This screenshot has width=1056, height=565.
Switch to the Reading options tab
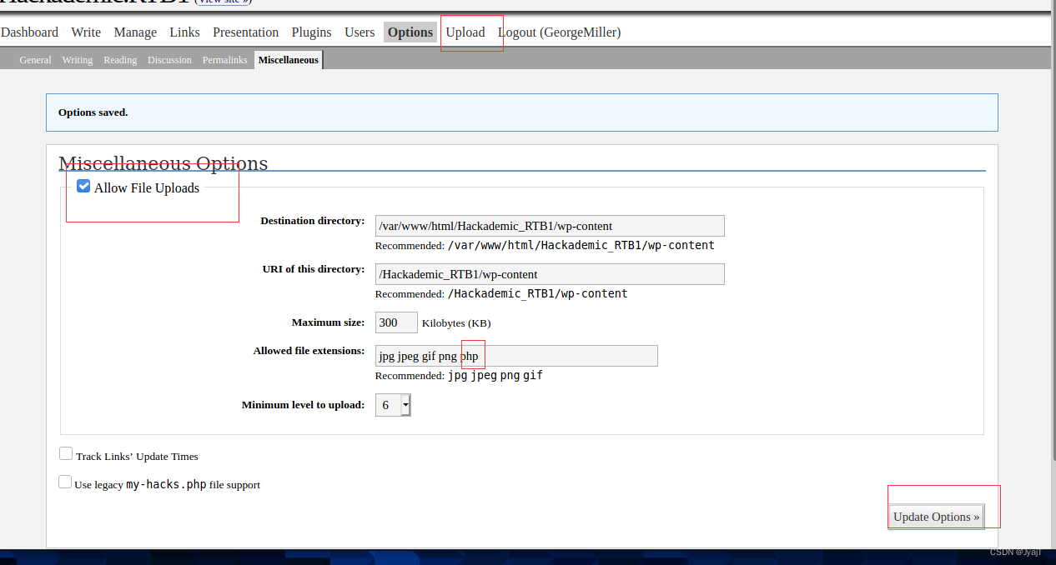pos(120,59)
